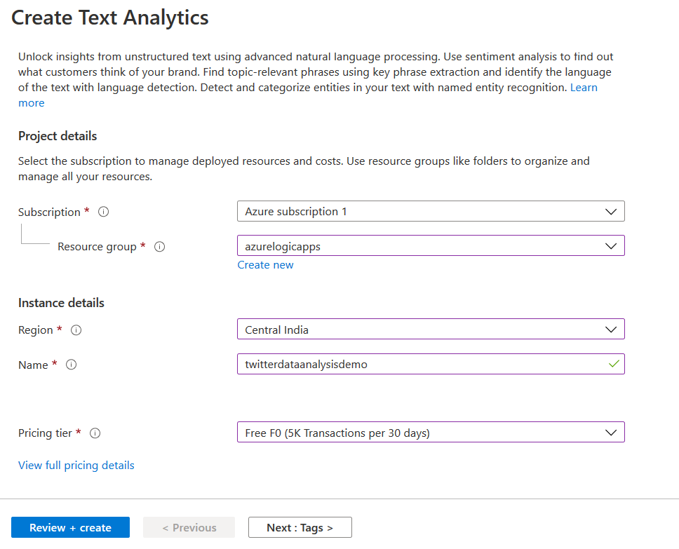Open View full pricing details link
Screen dimensions: 679x549
coord(76,466)
